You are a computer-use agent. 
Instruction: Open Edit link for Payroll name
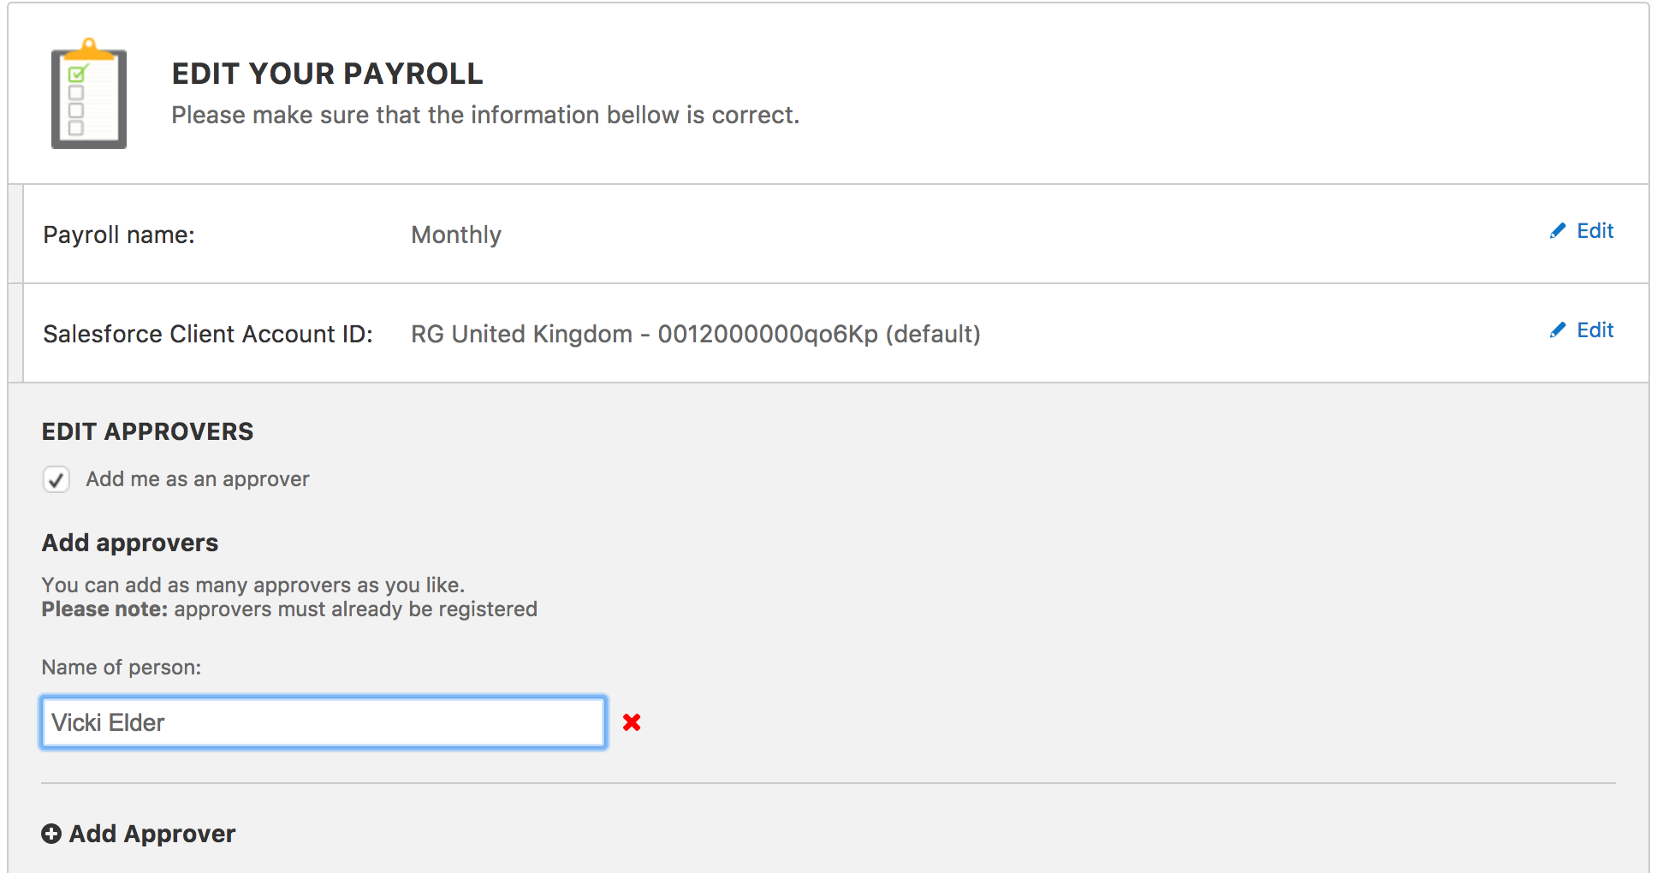[x=1595, y=231]
